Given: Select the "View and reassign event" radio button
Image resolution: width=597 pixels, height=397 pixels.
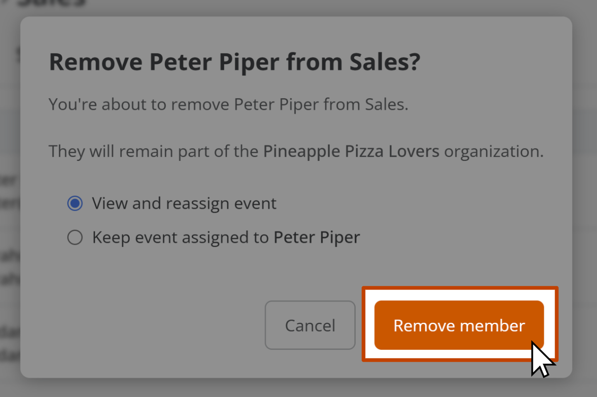Looking at the screenshot, I should 75,203.
